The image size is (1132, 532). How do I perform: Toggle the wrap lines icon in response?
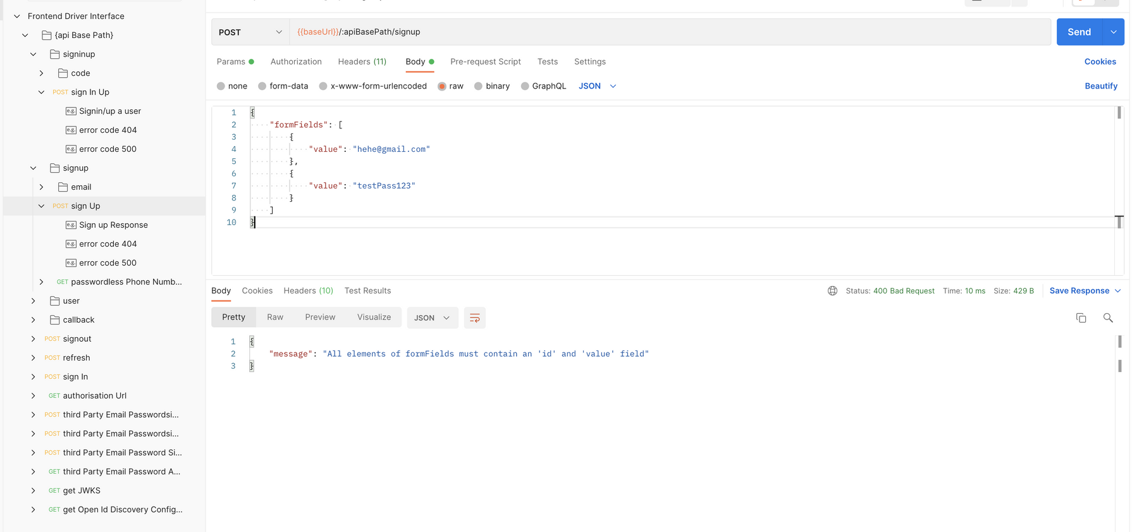474,318
